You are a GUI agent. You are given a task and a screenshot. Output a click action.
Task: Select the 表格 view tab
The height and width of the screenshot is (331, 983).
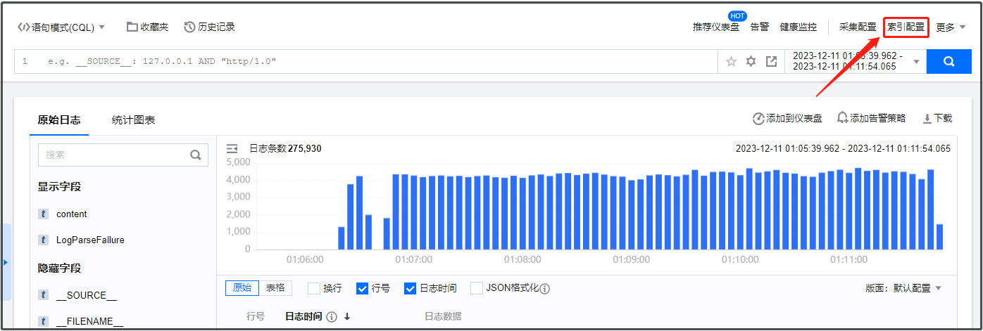[x=275, y=288]
